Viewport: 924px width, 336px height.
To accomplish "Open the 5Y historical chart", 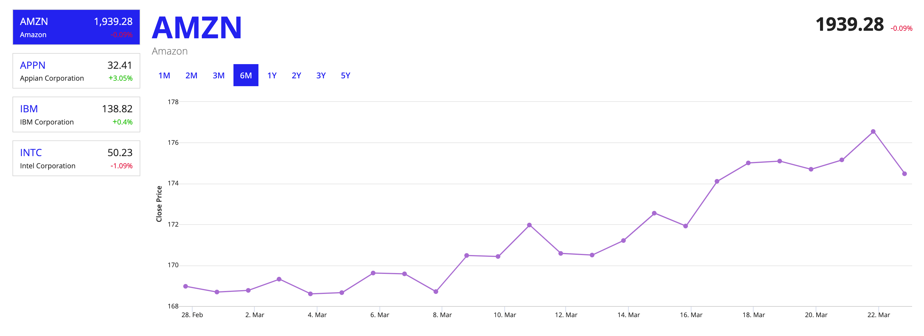I will click(346, 75).
